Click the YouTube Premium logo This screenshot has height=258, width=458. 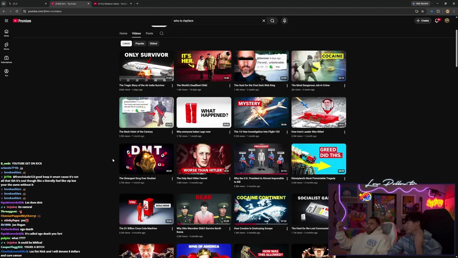coord(22,21)
